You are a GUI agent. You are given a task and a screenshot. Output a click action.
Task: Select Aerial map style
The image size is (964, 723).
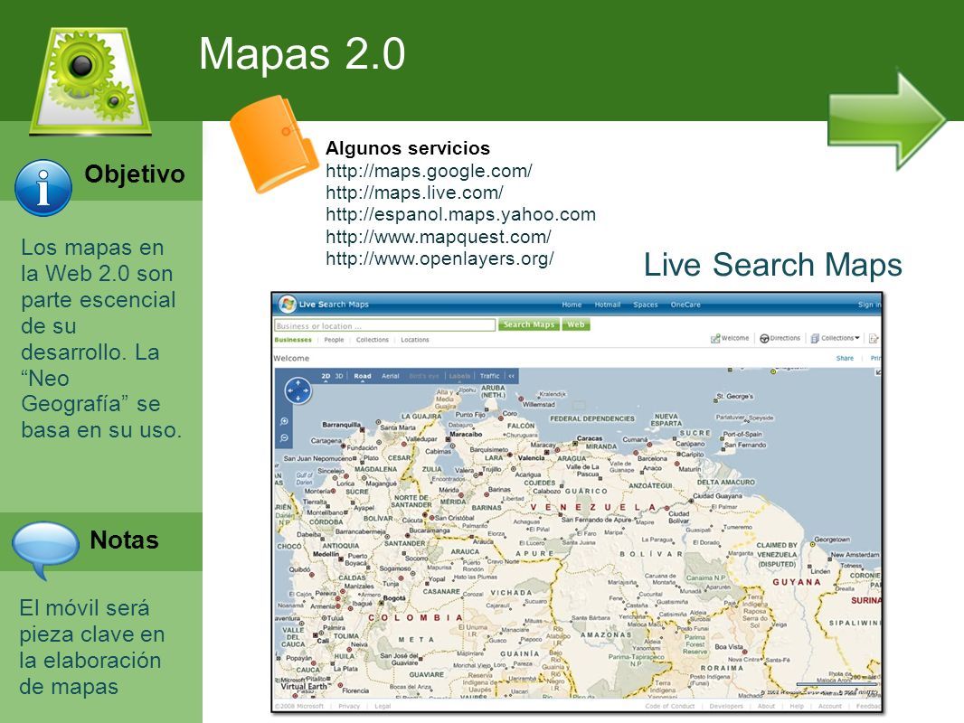pyautogui.click(x=391, y=376)
